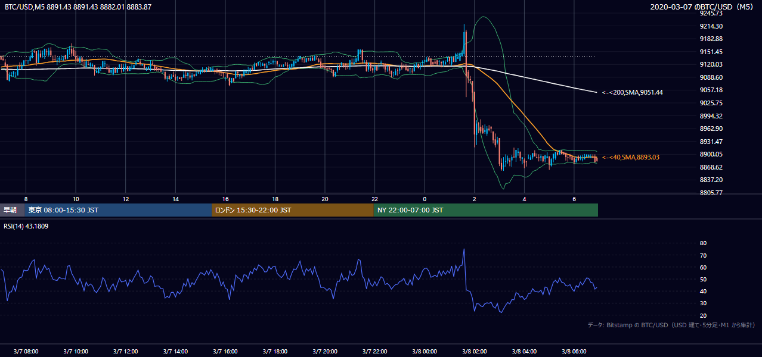Viewport: 762px width, 357px height.
Task: Click price axis label 8962.90
Action: coord(711,129)
